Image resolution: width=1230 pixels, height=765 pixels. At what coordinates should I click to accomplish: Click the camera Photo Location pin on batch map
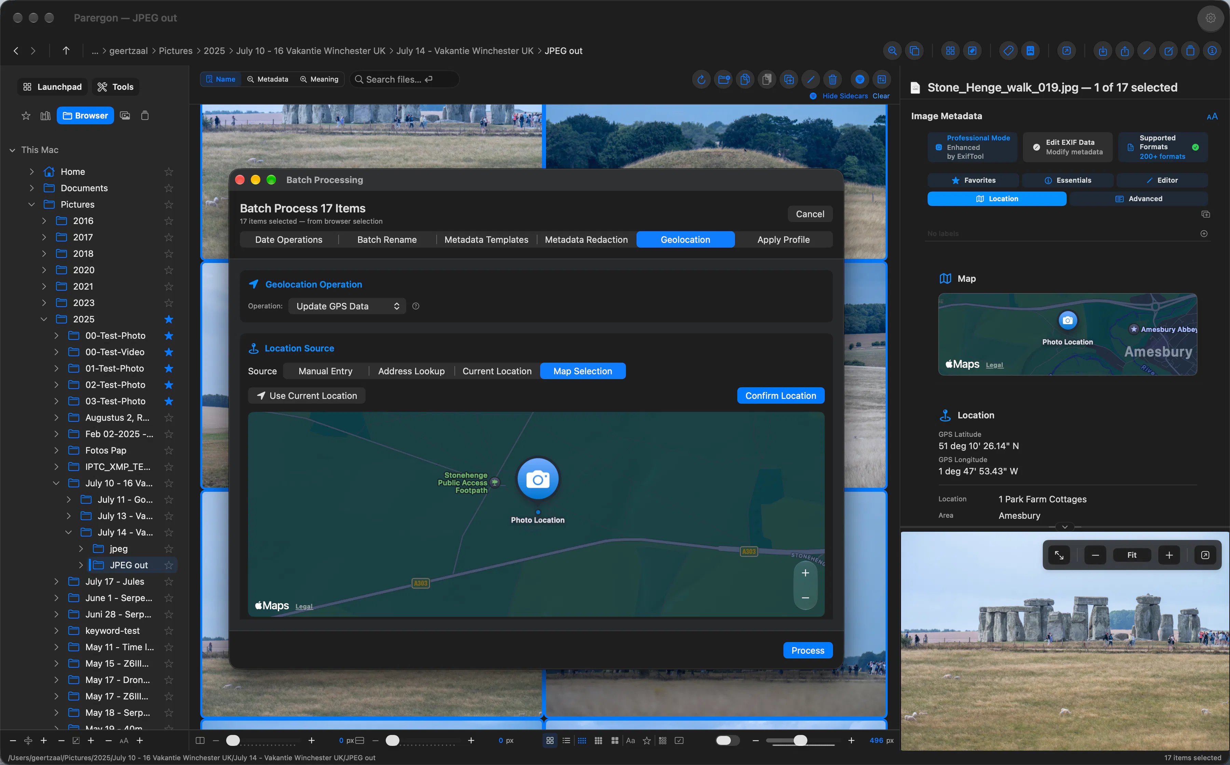pos(537,478)
